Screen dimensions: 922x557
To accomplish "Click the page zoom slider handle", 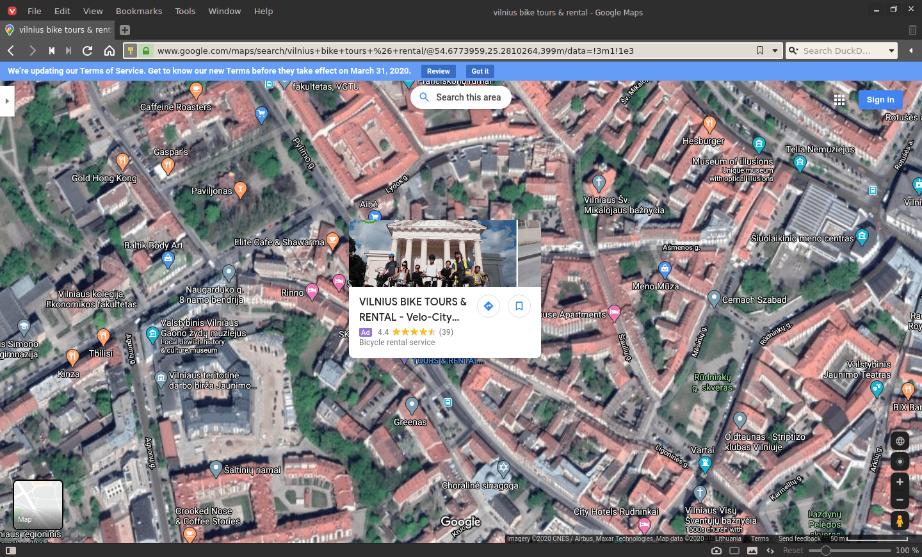I will point(826,551).
